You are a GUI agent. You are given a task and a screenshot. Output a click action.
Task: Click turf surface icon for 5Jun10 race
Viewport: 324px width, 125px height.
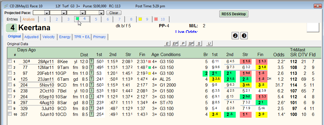(91, 114)
